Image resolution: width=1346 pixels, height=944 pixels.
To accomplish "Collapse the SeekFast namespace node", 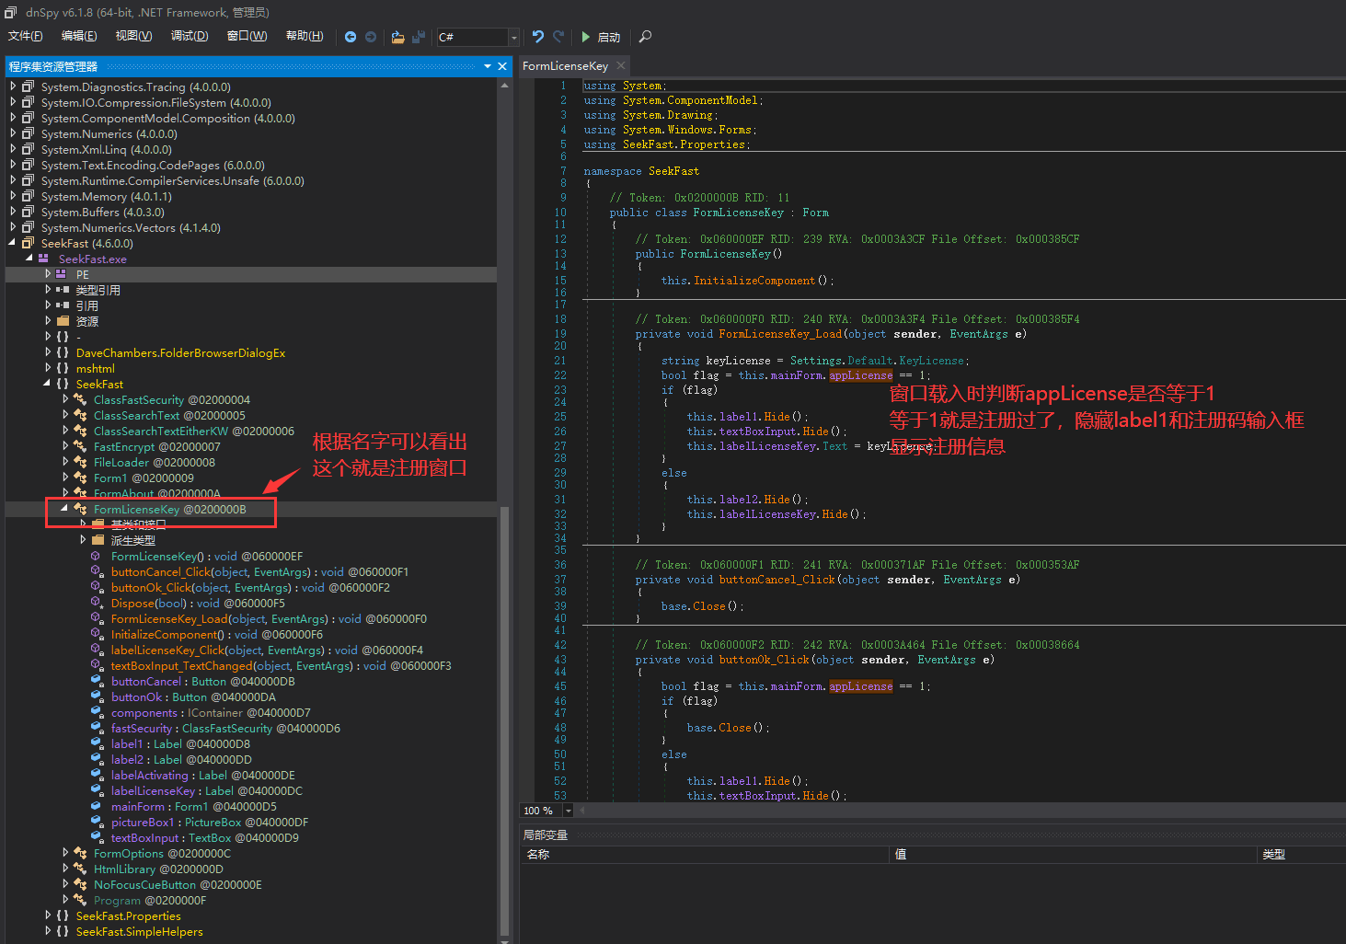I will (x=47, y=384).
